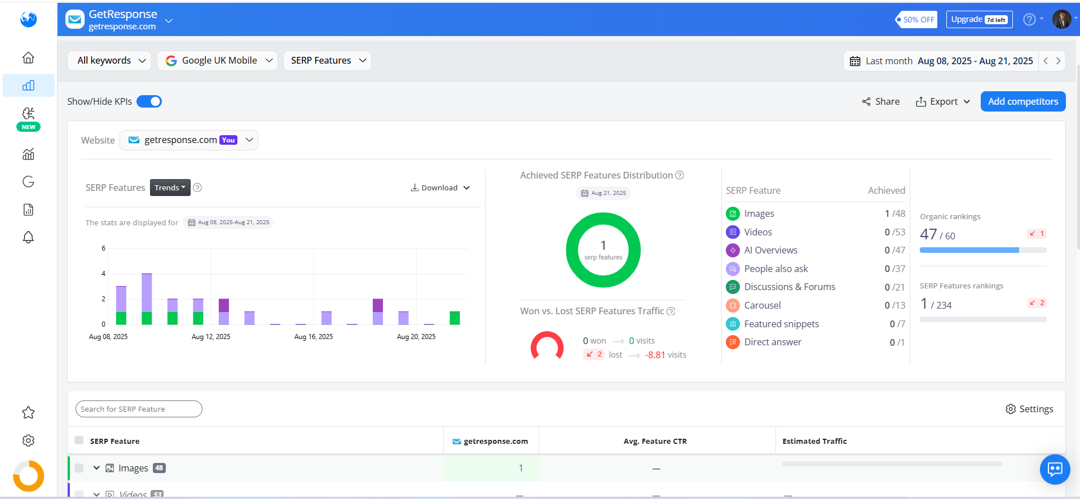This screenshot has width=1080, height=499.
Task: Open the Home icon in sidebar
Action: (x=28, y=57)
